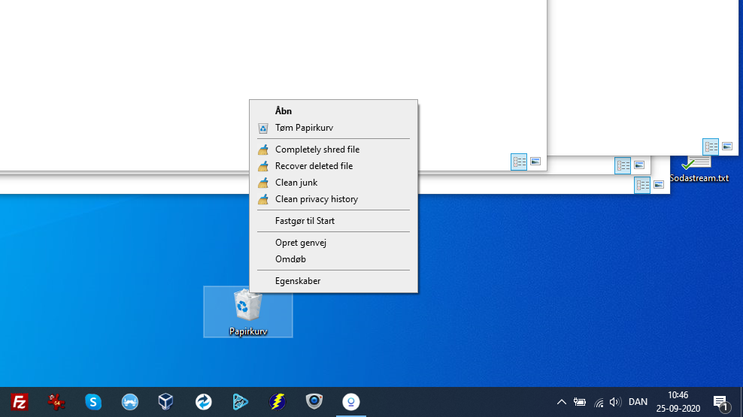Click the yellow lightning bolt taskbar icon
Viewport: 743px width, 417px height.
click(x=277, y=402)
